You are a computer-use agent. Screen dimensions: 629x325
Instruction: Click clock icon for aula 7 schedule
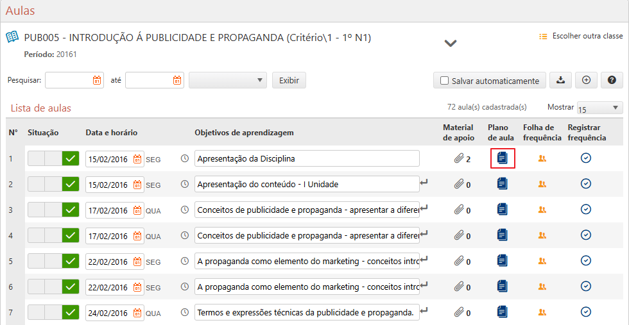click(x=185, y=312)
